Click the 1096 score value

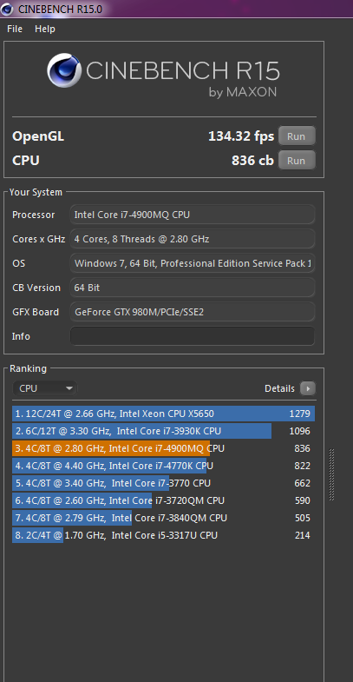(x=300, y=431)
